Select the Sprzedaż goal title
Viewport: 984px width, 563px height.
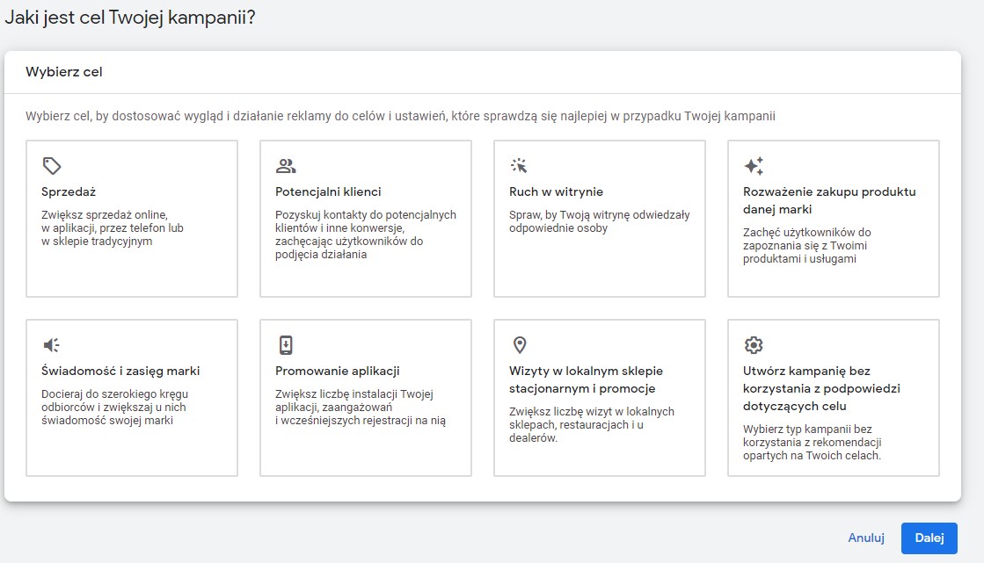click(x=69, y=191)
